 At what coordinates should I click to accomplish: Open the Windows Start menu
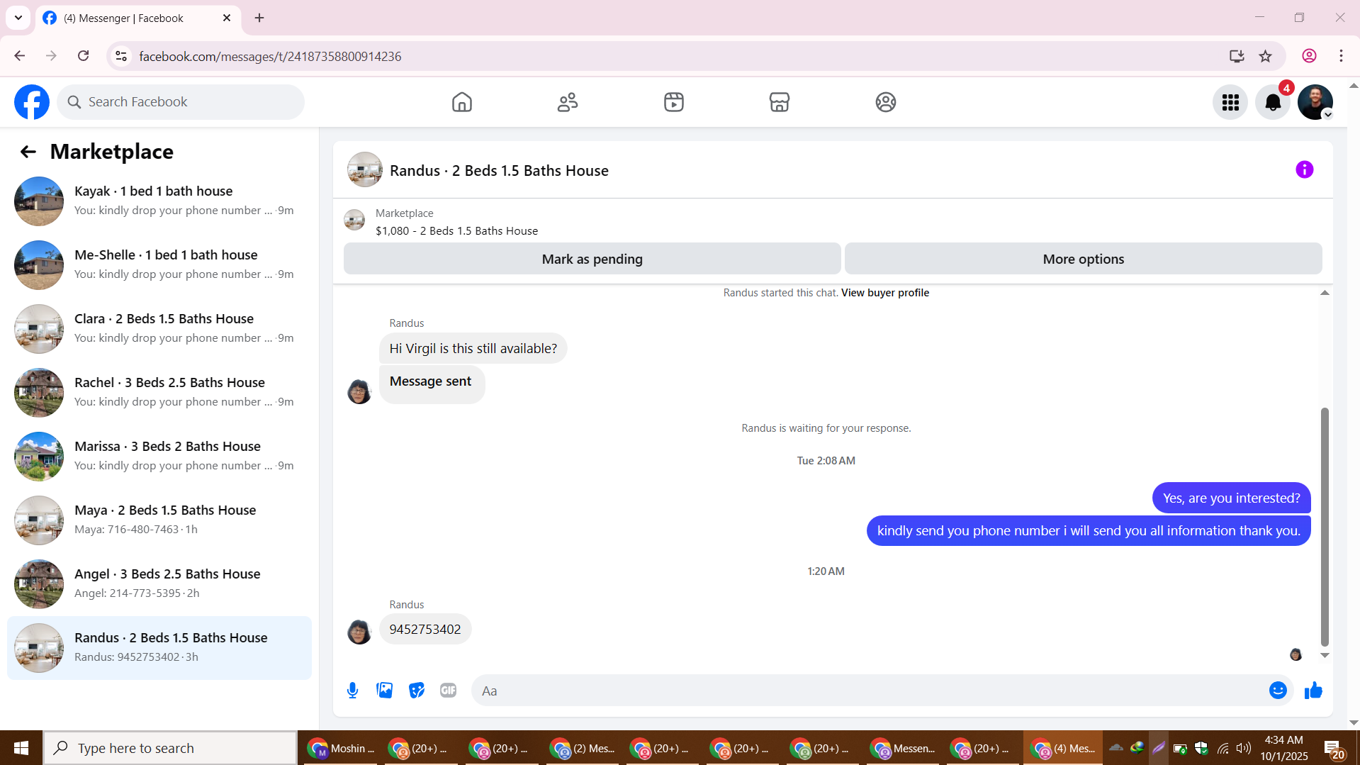click(21, 748)
